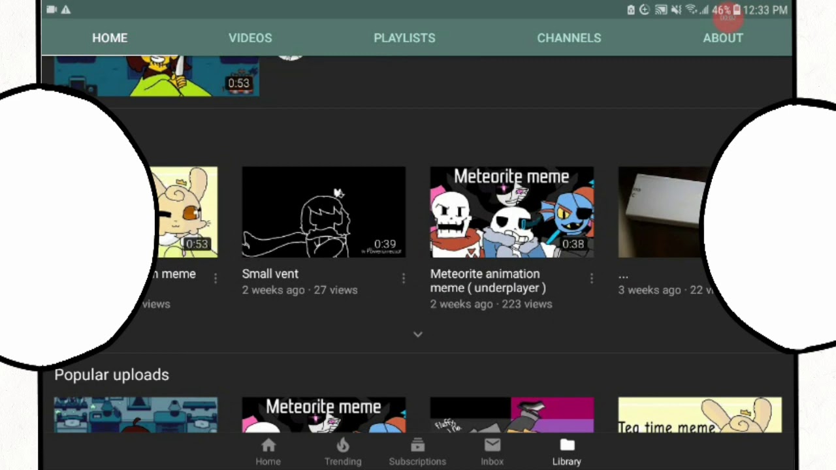
Task: Tap the video camera notification icon
Action: click(x=52, y=10)
